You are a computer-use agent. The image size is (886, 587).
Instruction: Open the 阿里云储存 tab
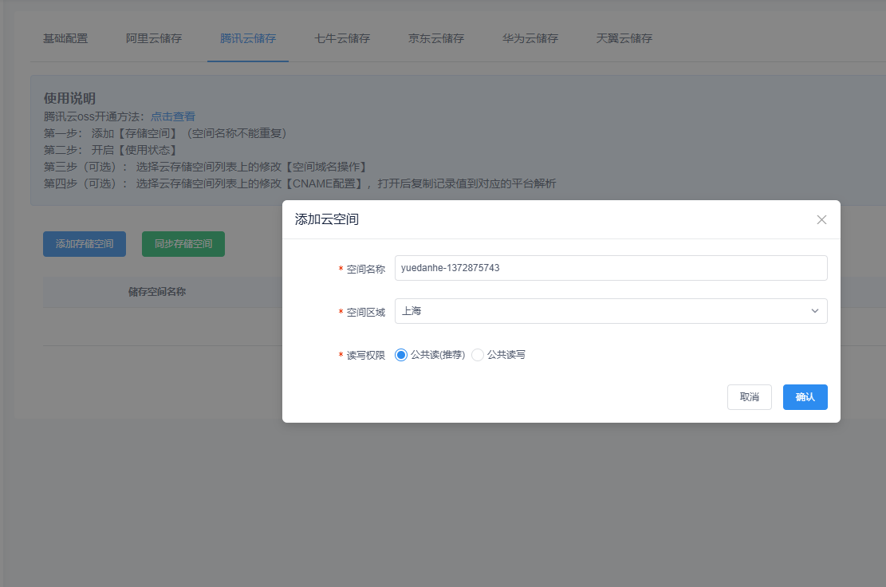click(154, 38)
